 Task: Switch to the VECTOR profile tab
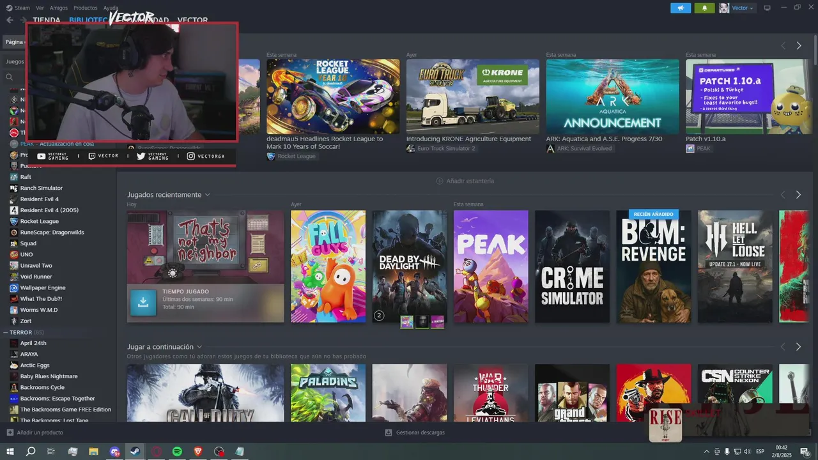192,20
